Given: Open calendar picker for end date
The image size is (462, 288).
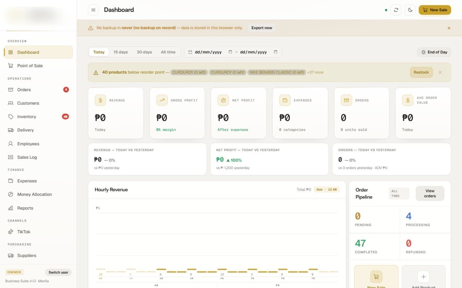Looking at the screenshot, I should tap(276, 52).
